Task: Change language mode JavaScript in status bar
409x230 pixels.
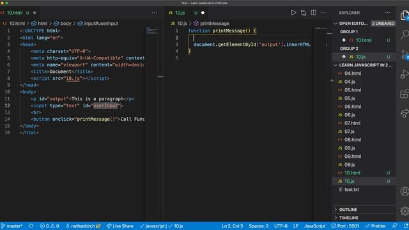Action: click(x=314, y=226)
